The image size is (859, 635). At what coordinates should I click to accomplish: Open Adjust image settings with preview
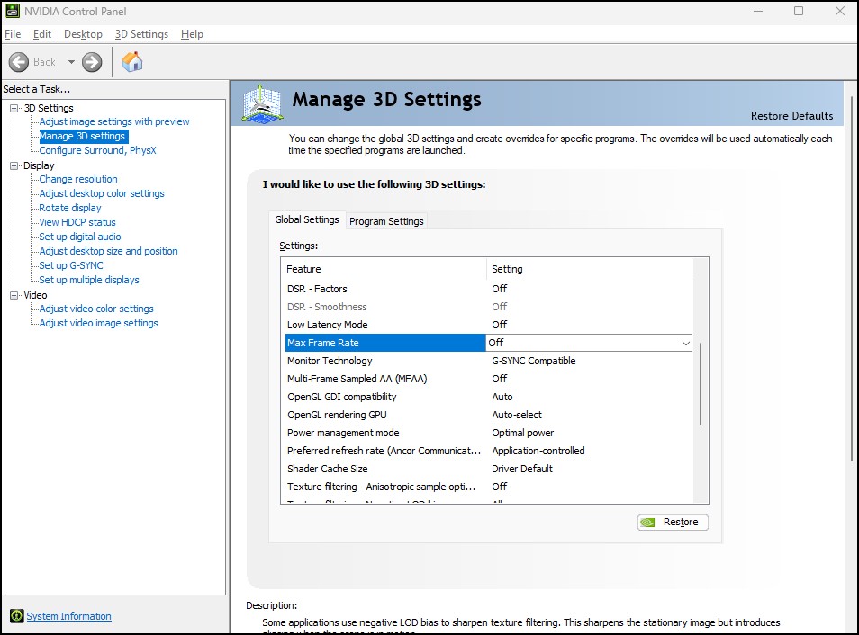[x=114, y=121]
